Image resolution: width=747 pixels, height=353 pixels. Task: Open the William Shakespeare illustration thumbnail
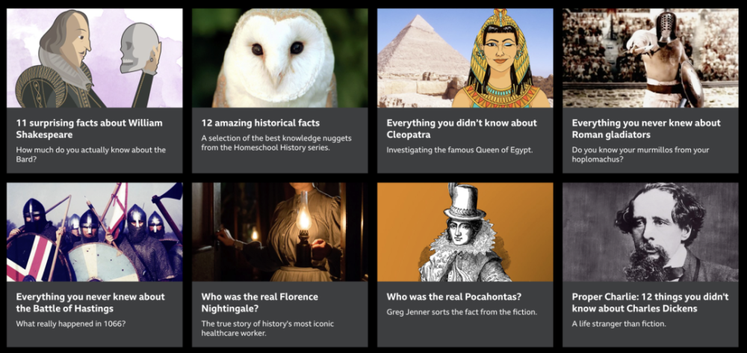94,58
